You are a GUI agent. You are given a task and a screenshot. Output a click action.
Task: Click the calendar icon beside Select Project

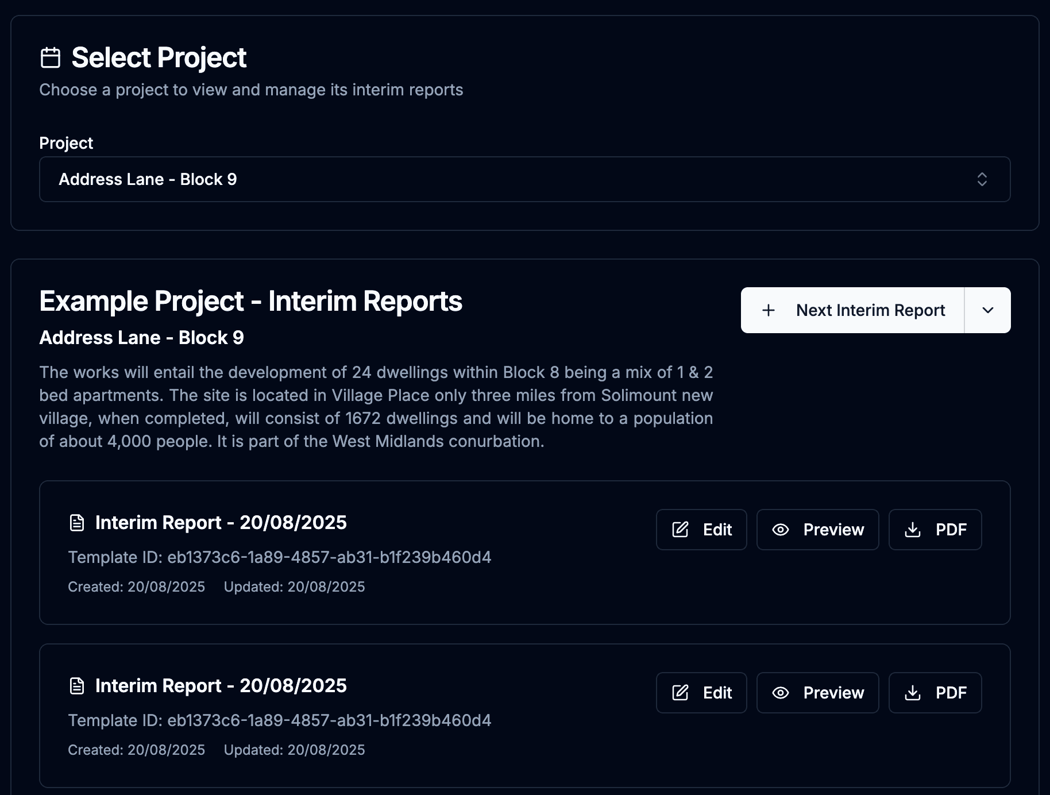click(x=51, y=58)
